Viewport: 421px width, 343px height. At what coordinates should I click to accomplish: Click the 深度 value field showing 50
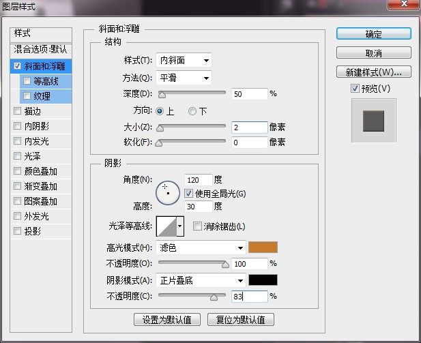(250, 94)
